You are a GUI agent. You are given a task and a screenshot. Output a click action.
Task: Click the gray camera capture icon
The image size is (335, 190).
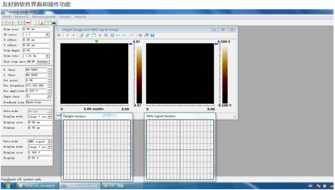(x=140, y=35)
